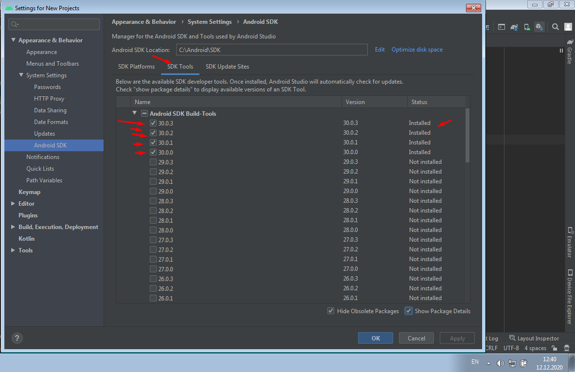575x372 pixels.
Task: Open SDK Update Sites tab
Action: coord(227,66)
